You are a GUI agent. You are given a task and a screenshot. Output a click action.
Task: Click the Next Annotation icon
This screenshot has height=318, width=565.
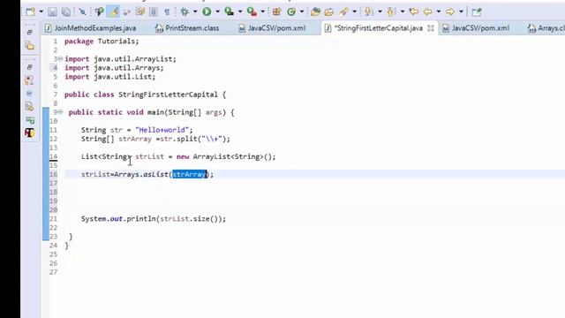(x=368, y=11)
